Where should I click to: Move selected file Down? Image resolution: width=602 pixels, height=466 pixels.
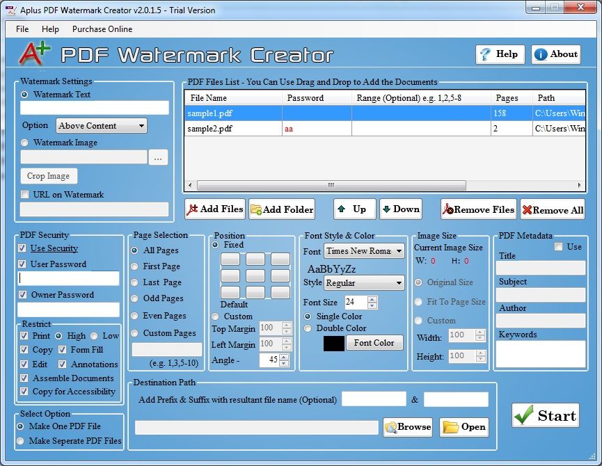[x=401, y=209]
